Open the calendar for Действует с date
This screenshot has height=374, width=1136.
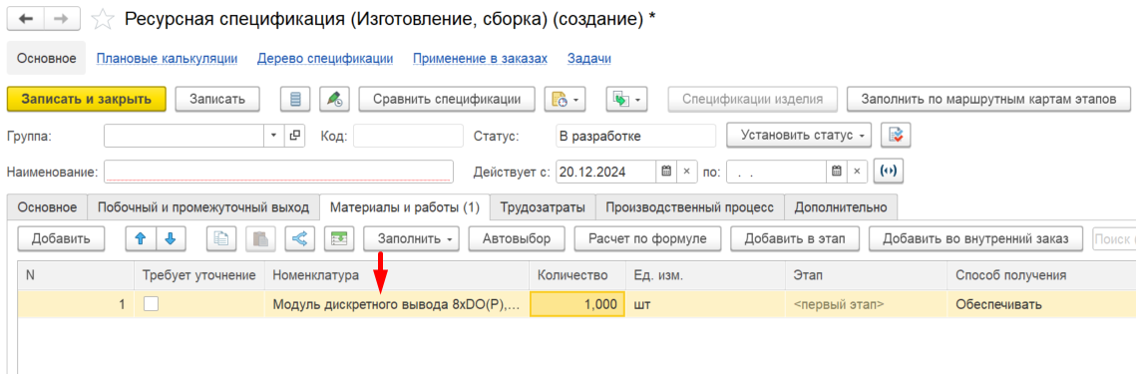tap(667, 172)
